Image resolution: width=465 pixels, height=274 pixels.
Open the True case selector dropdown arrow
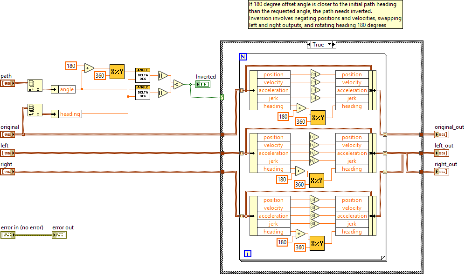coord(330,45)
